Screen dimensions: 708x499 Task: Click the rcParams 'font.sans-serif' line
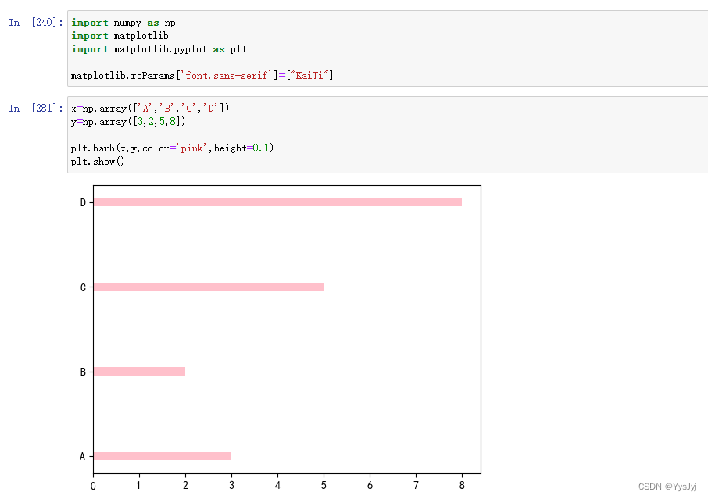click(202, 75)
